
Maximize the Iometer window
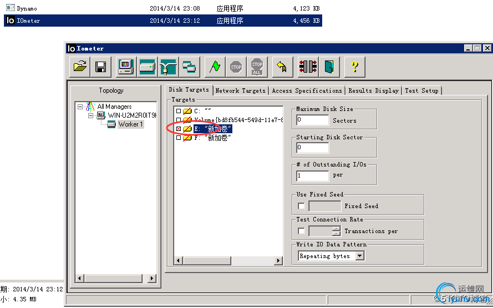pos(477,48)
